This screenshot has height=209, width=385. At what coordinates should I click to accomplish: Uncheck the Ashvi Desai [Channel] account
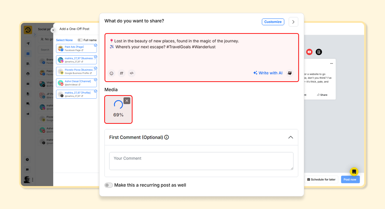(x=96, y=80)
